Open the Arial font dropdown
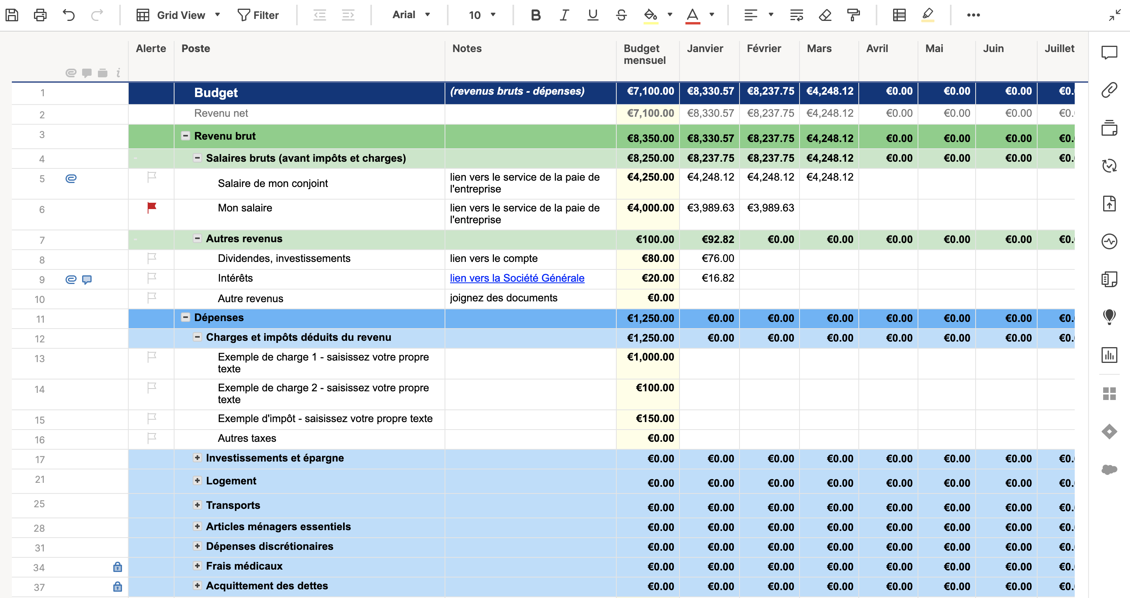Image resolution: width=1130 pixels, height=598 pixels. point(411,15)
